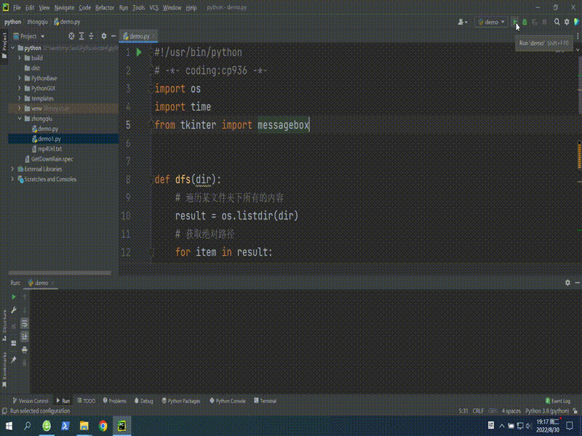The image size is (582, 436).
Task: Open Run tool window settings gear
Action: 567,283
